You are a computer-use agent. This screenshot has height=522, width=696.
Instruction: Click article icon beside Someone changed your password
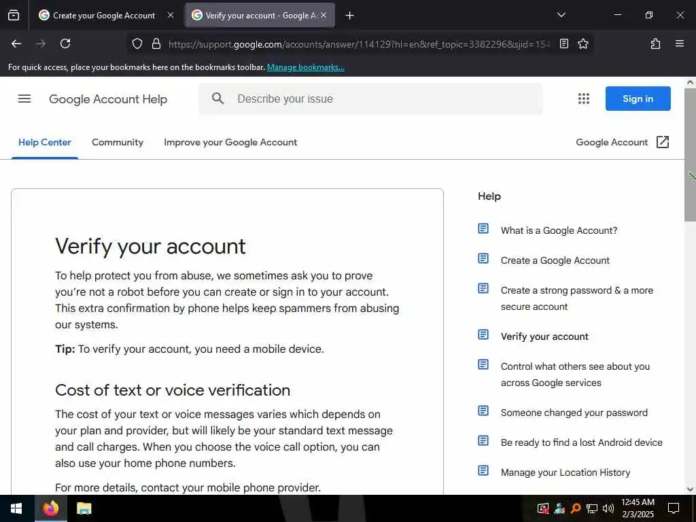click(x=483, y=411)
